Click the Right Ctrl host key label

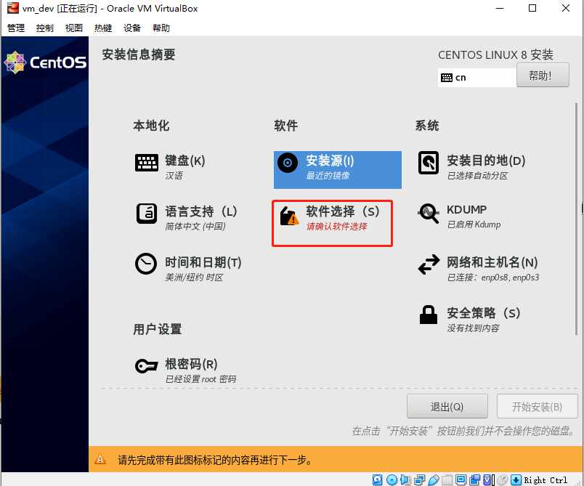pyautogui.click(x=546, y=480)
